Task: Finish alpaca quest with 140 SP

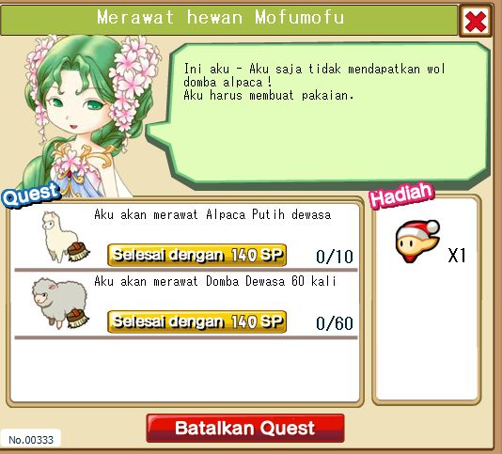Action: pos(196,255)
